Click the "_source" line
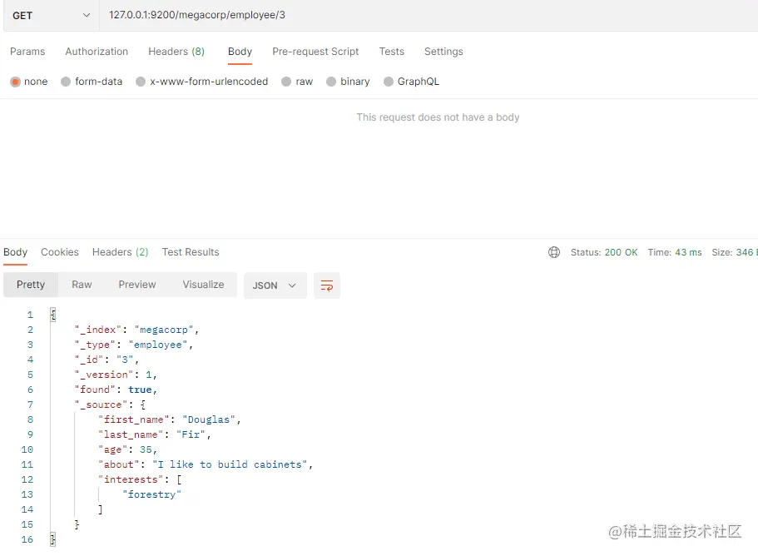 click(110, 405)
